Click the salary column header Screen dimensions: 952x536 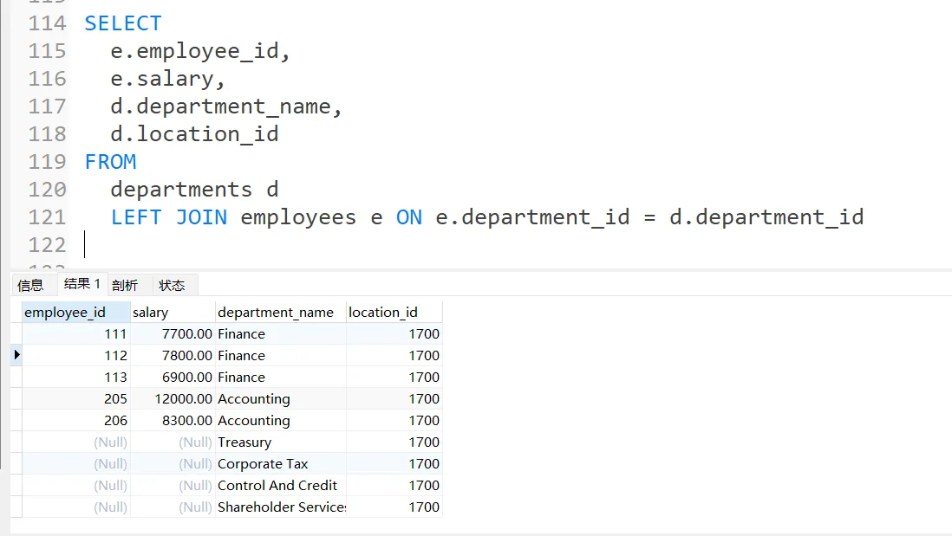click(151, 313)
